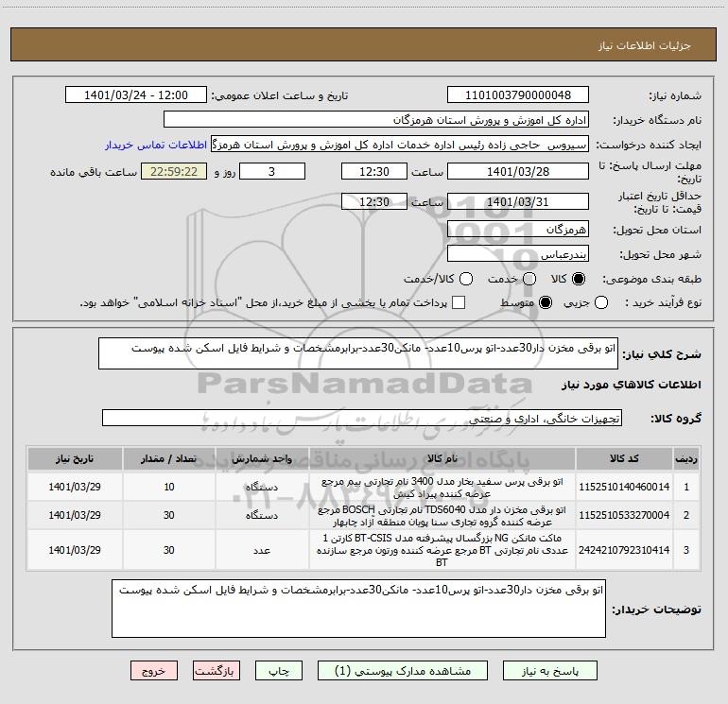Click quantity 10 in row 1
Image resolution: width=728 pixels, height=704 pixels.
[169, 487]
